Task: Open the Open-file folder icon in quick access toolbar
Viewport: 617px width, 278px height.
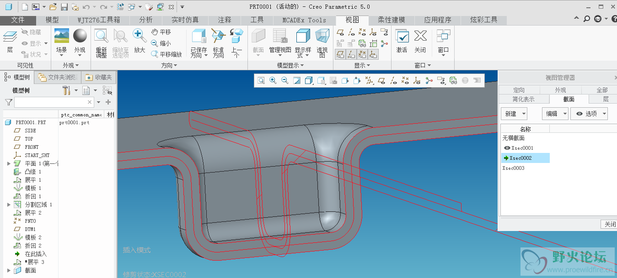Action: 53,7
